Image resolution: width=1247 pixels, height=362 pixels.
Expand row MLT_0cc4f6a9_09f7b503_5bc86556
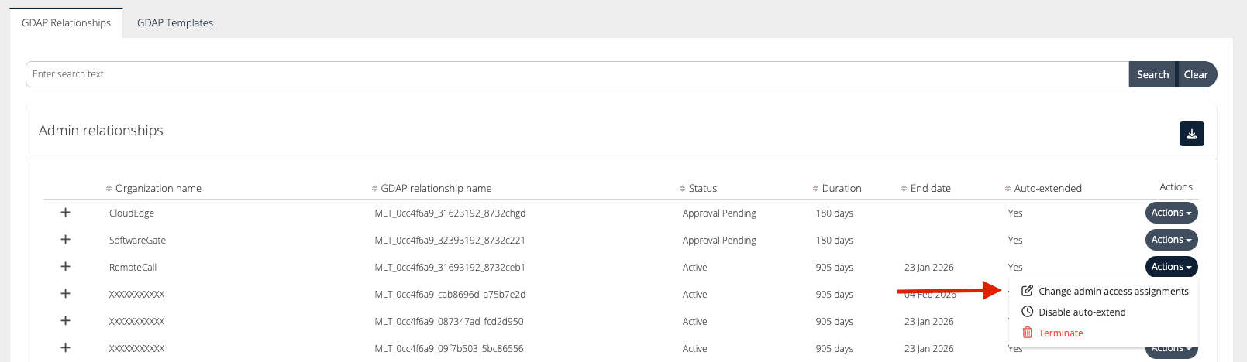tap(66, 348)
